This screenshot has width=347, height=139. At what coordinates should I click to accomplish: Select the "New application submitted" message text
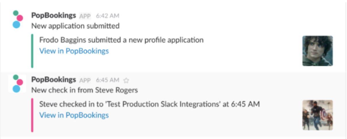pos(75,26)
